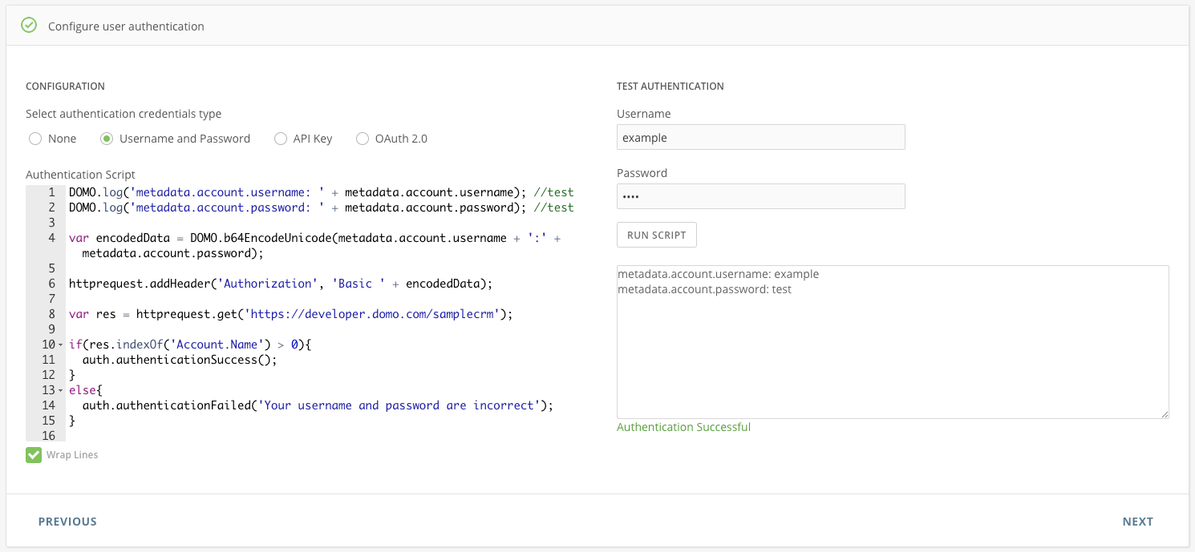
Task: Click 'Select authentication credentials type' label
Action: point(124,114)
